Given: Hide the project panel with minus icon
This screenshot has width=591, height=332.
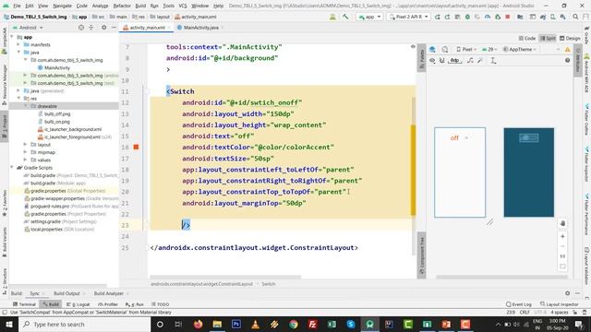Looking at the screenshot, I should coord(114,28).
